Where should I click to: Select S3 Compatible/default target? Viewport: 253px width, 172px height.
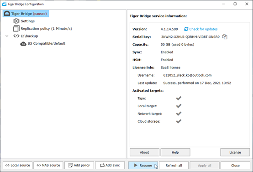pos(47,43)
